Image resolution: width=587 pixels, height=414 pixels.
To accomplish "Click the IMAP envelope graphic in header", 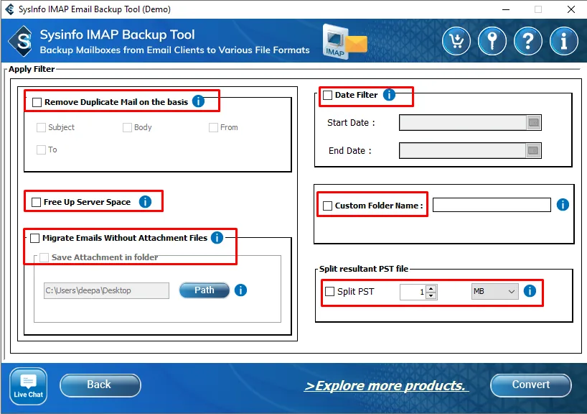I will pos(345,41).
